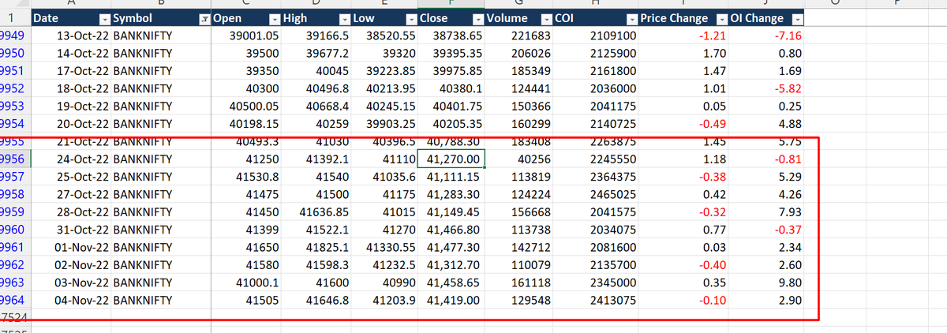Viewport: 947px width, 333px height.
Task: Click the OI change value 9.80
Action: (791, 282)
